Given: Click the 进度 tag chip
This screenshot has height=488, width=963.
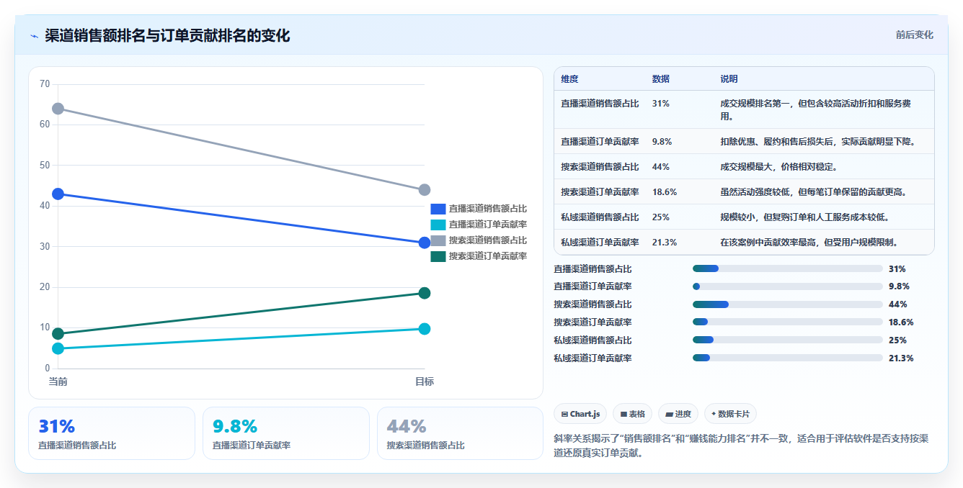Looking at the screenshot, I should click(x=678, y=414).
